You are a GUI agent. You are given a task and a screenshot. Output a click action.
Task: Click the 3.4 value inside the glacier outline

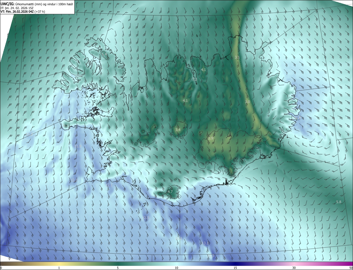[x=178, y=129]
